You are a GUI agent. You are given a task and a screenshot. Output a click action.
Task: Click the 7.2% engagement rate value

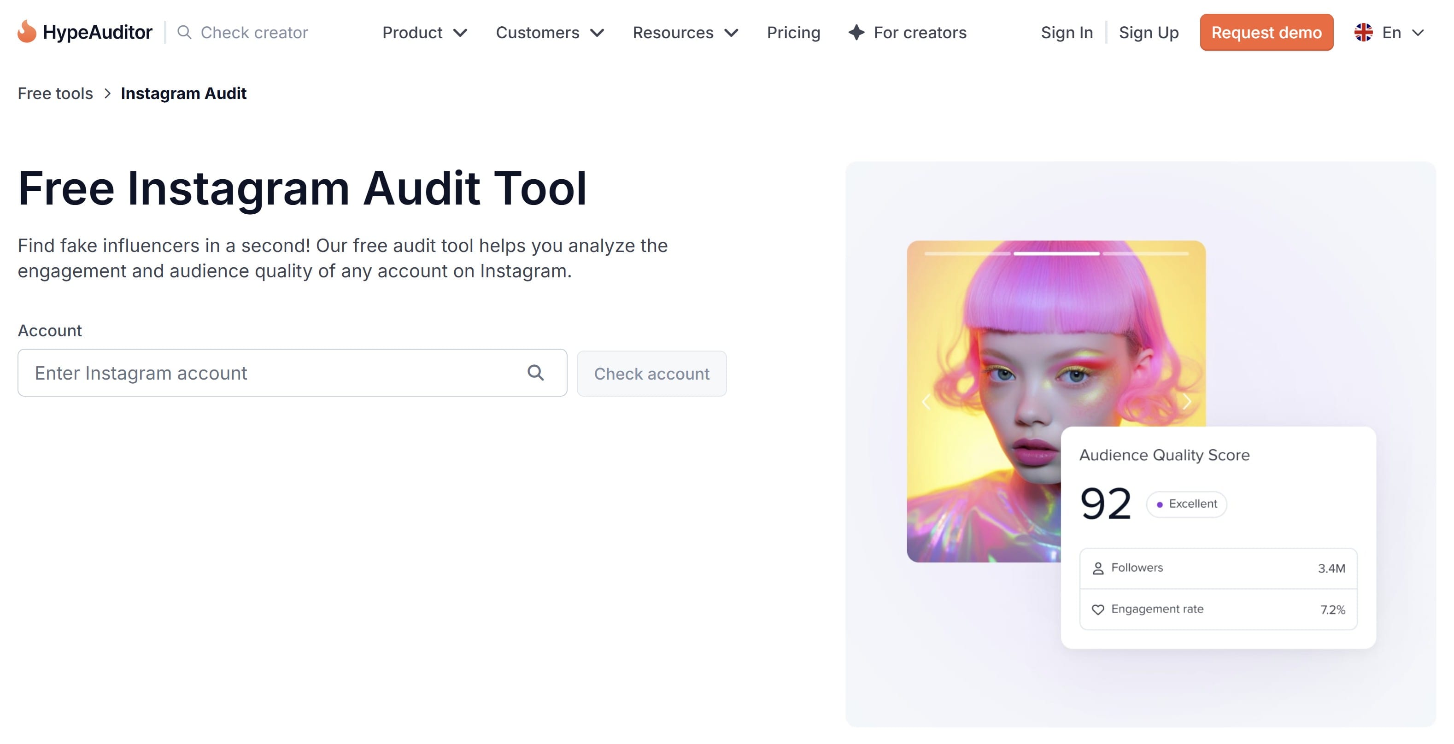click(x=1332, y=609)
